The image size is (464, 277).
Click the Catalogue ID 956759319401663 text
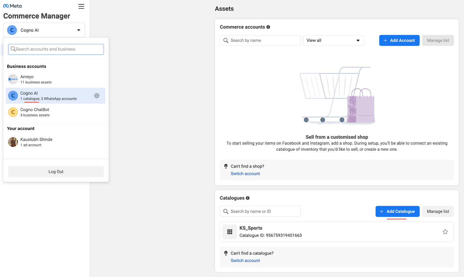click(x=271, y=235)
